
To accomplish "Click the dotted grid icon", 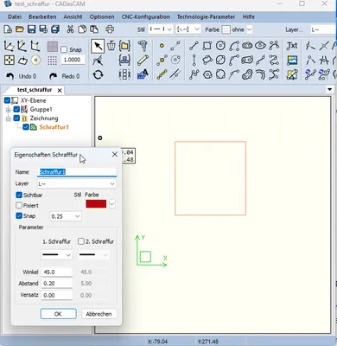I will [52, 61].
